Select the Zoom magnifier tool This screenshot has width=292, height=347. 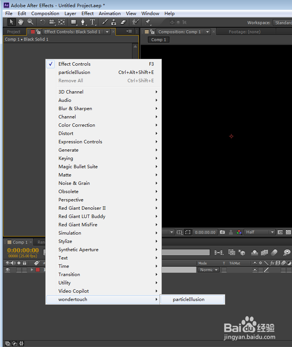point(30,22)
